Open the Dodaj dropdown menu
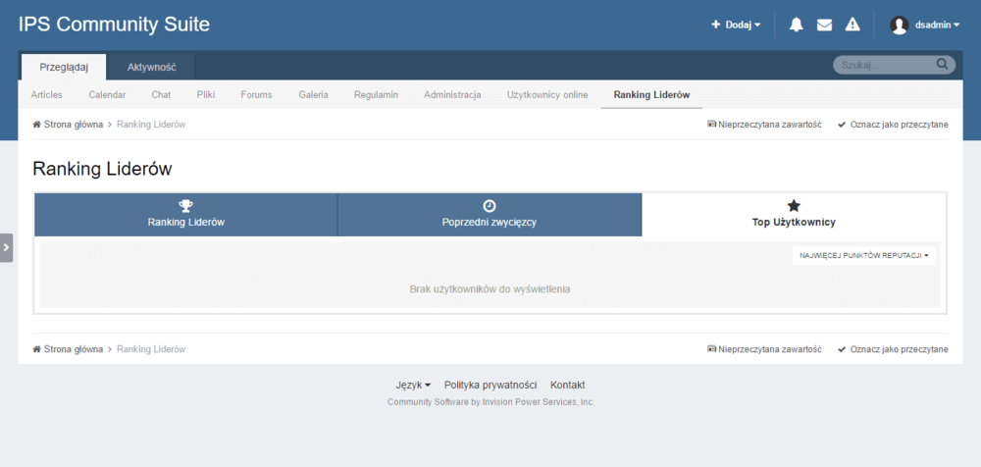The width and height of the screenshot is (981, 467). point(736,26)
